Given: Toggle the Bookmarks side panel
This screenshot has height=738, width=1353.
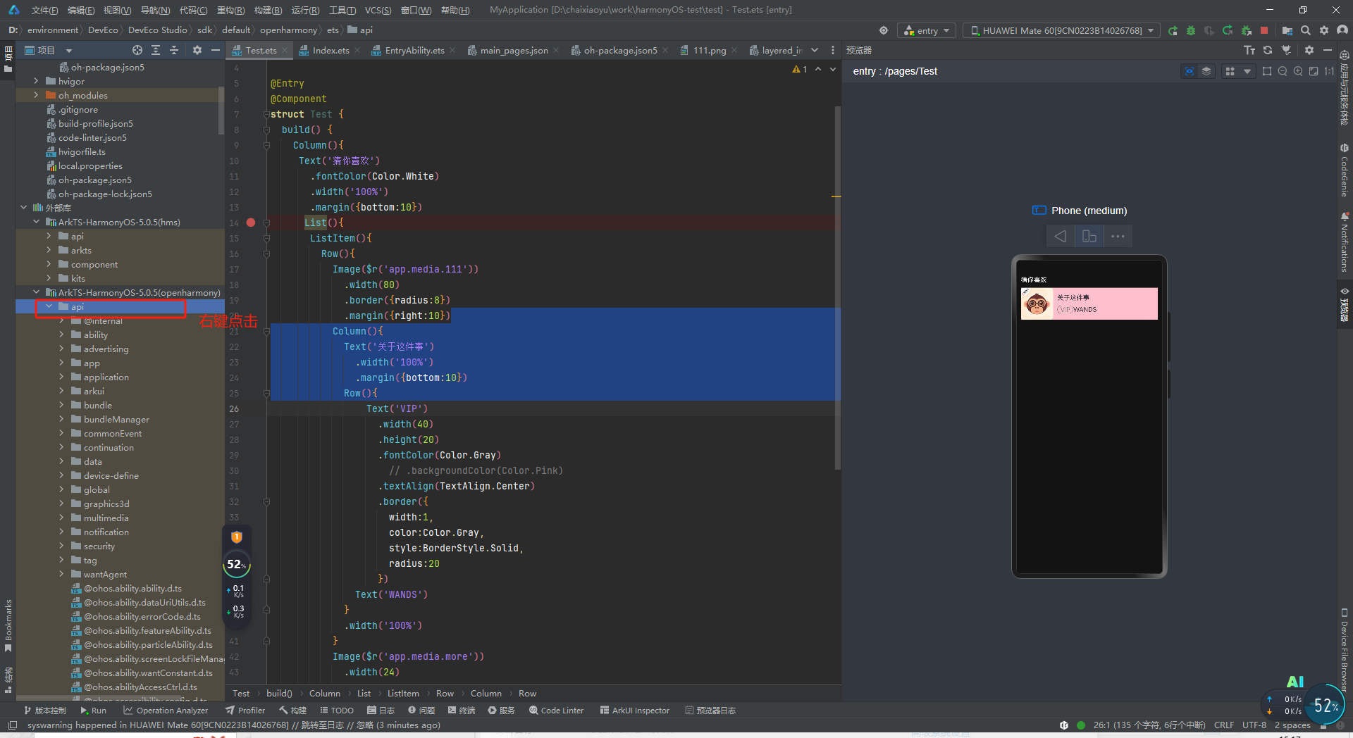Looking at the screenshot, I should coord(8,625).
